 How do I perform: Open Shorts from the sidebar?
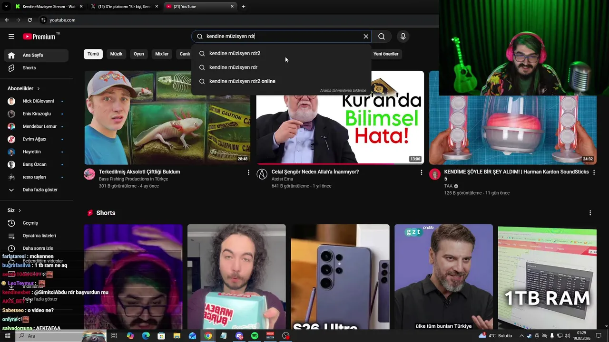(x=36, y=68)
